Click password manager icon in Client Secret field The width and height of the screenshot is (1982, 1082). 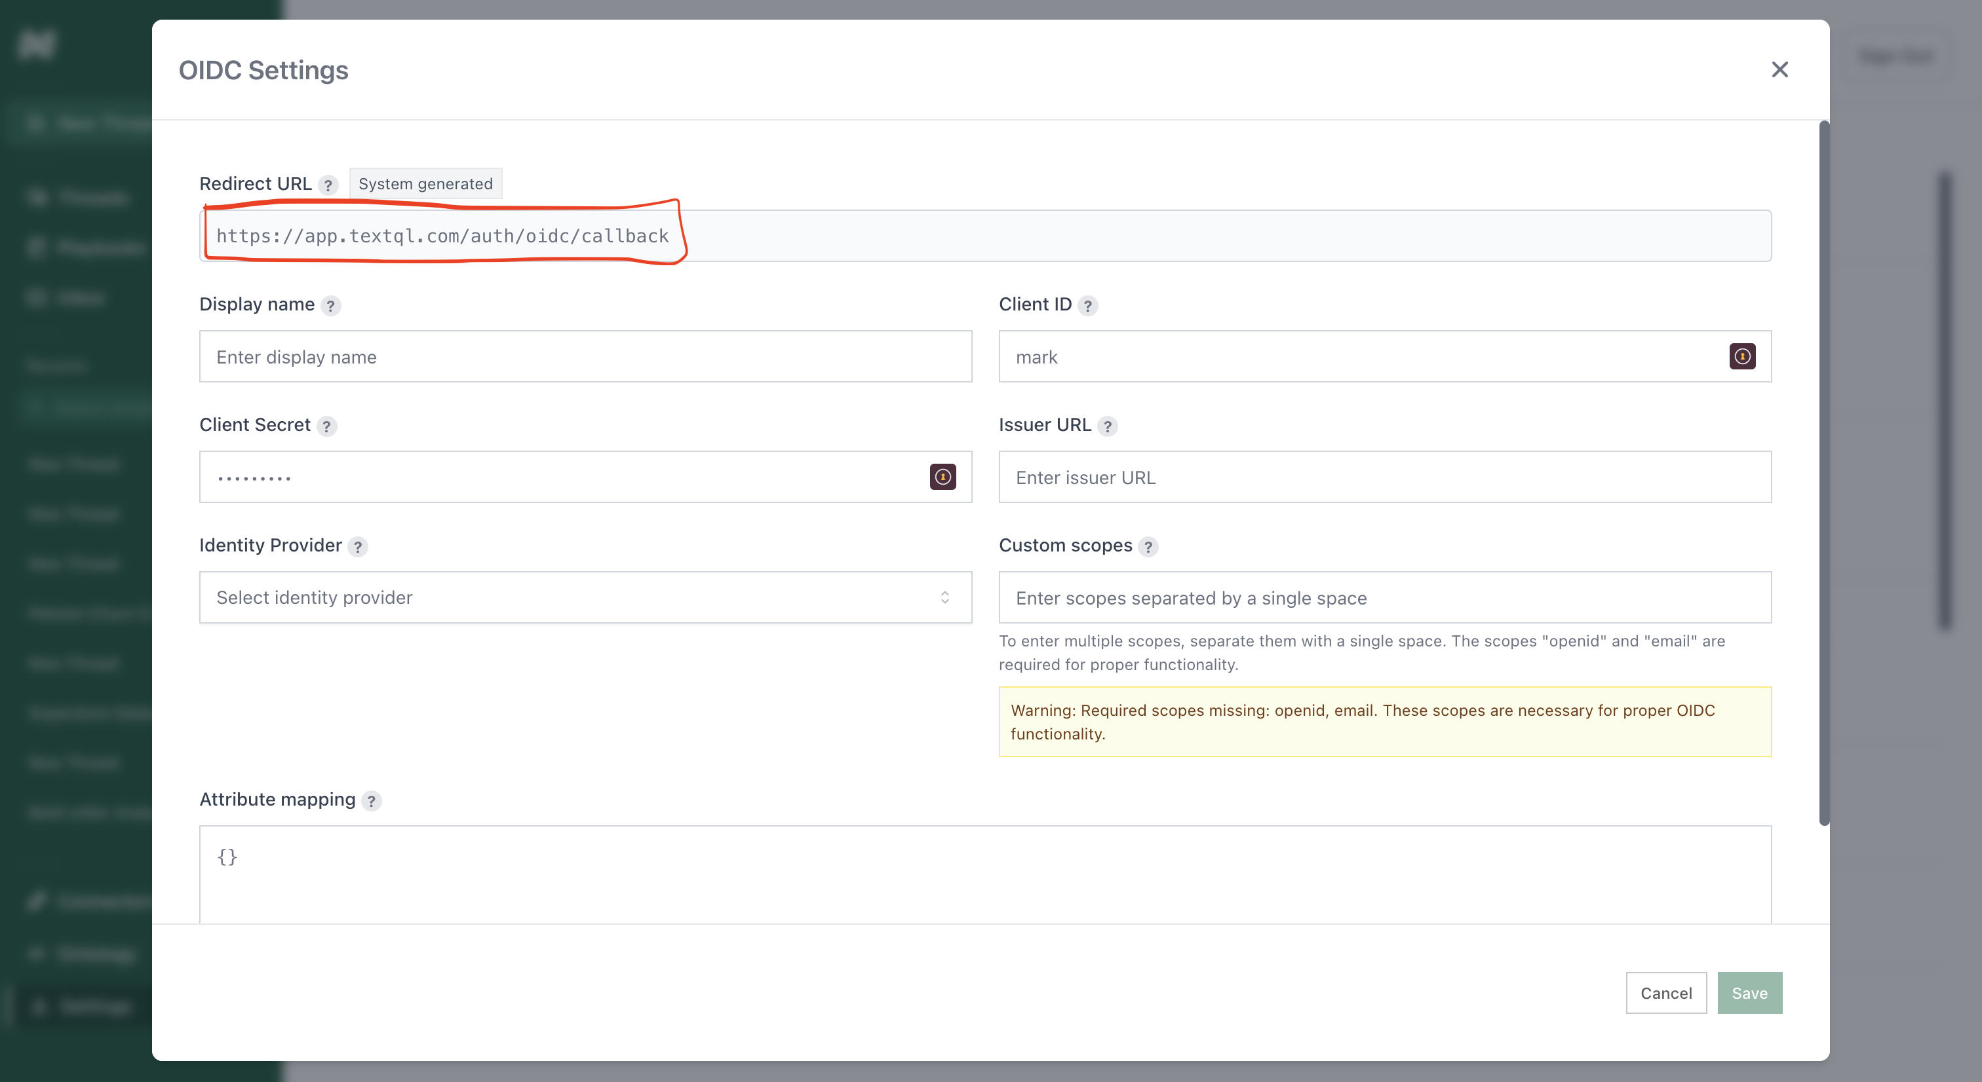pos(942,477)
